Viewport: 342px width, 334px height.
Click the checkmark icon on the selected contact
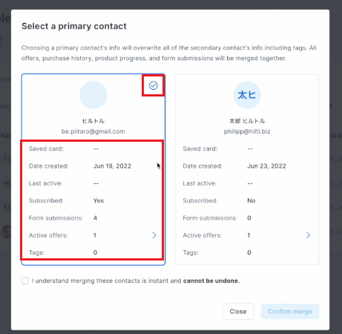154,85
